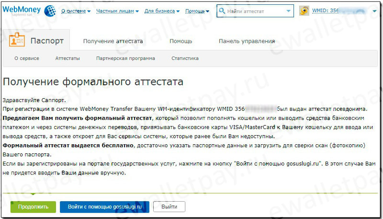
Task: Expand the WMID account dropdown arrow
Action: click(x=375, y=11)
